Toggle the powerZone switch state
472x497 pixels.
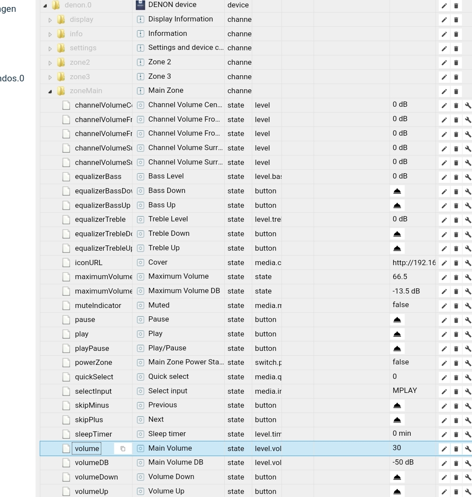pos(400,362)
